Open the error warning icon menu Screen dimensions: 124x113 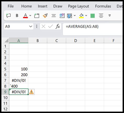pos(31,92)
